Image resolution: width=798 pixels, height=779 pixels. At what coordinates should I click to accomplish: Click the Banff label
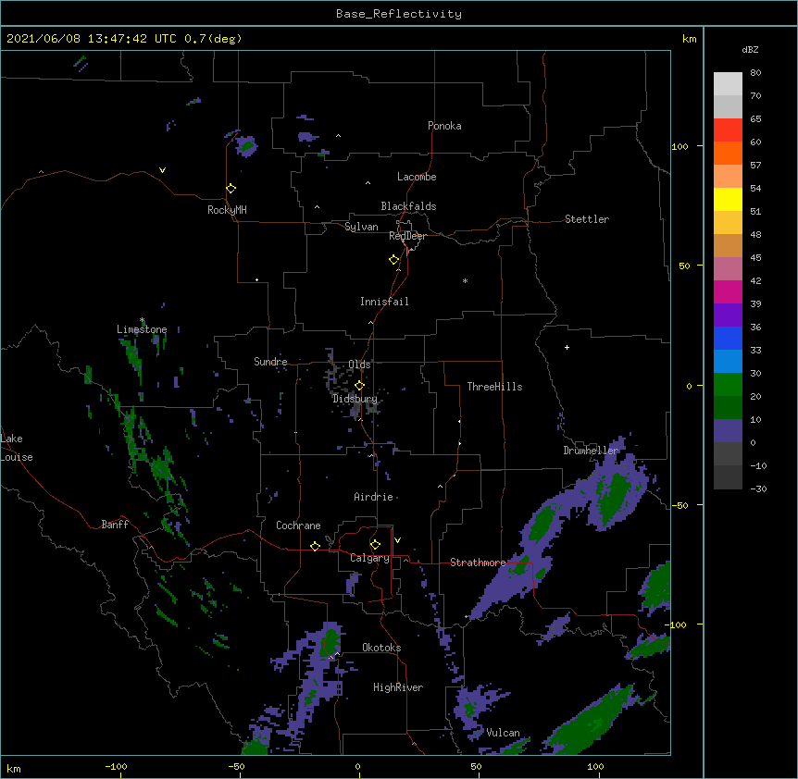115,525
